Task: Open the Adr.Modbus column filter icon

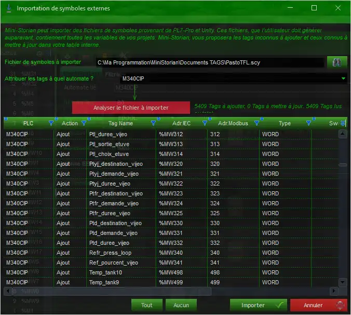Action: pyautogui.click(x=256, y=123)
